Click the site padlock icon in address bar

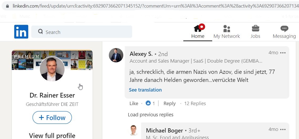pos(7,6)
